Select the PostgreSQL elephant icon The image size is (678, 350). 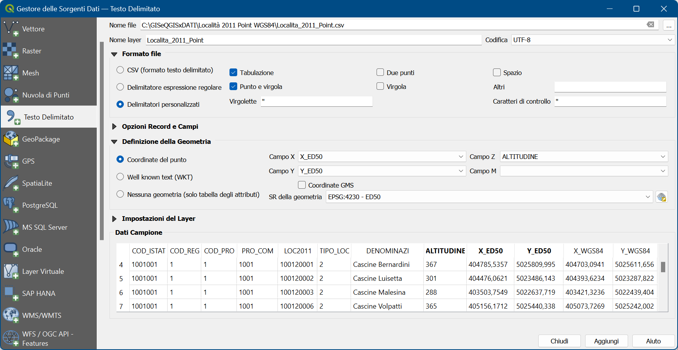point(11,205)
